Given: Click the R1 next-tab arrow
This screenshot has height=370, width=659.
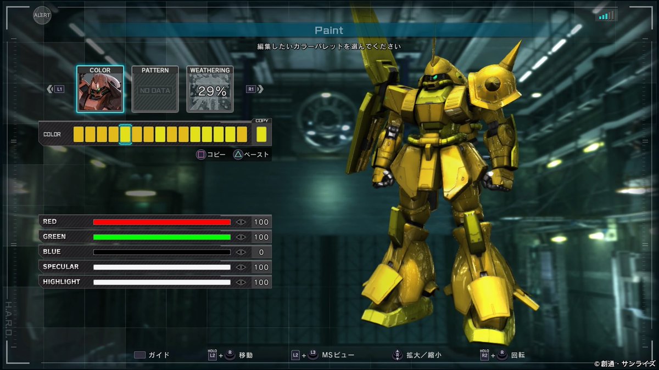Looking at the screenshot, I should [x=255, y=89].
